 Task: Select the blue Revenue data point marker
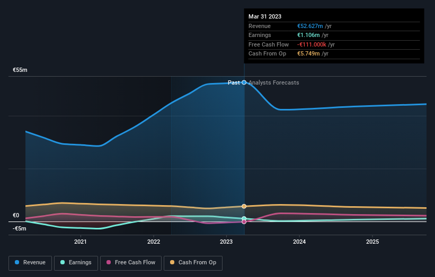(244, 82)
